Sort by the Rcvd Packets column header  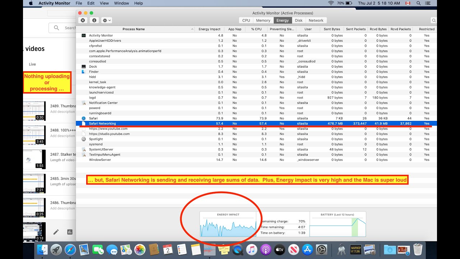pyautogui.click(x=401, y=29)
